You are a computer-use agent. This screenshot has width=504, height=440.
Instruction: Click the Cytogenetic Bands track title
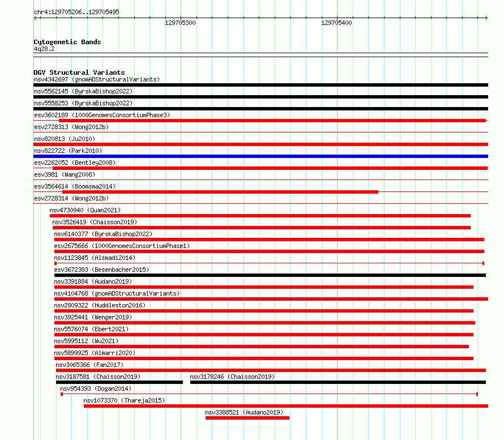67,42
